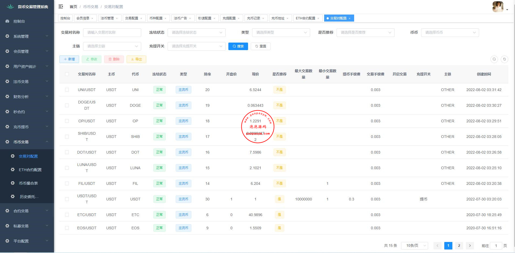Open the 主链 filter dropdown
Viewport: 515px width, 253px height.
[112, 46]
